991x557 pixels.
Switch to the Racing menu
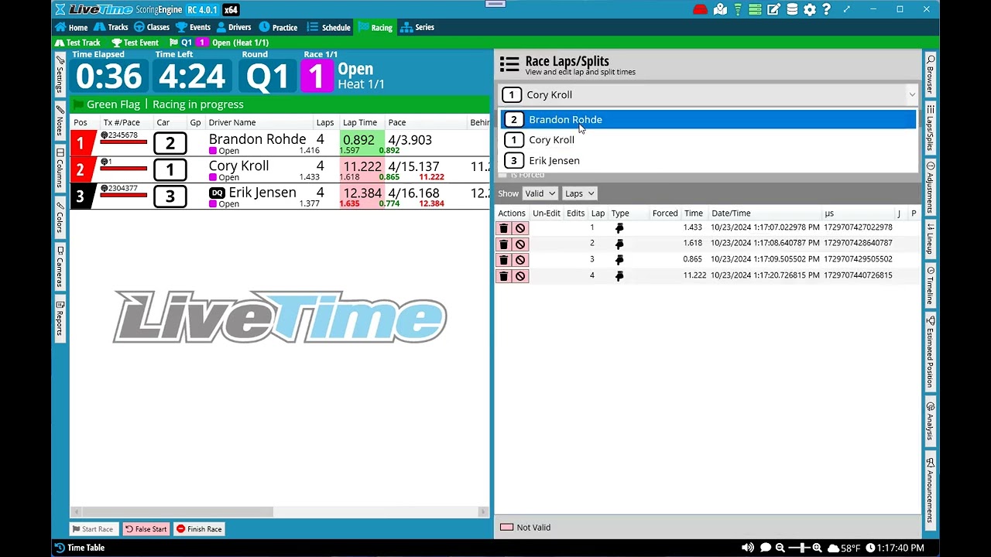tap(375, 27)
